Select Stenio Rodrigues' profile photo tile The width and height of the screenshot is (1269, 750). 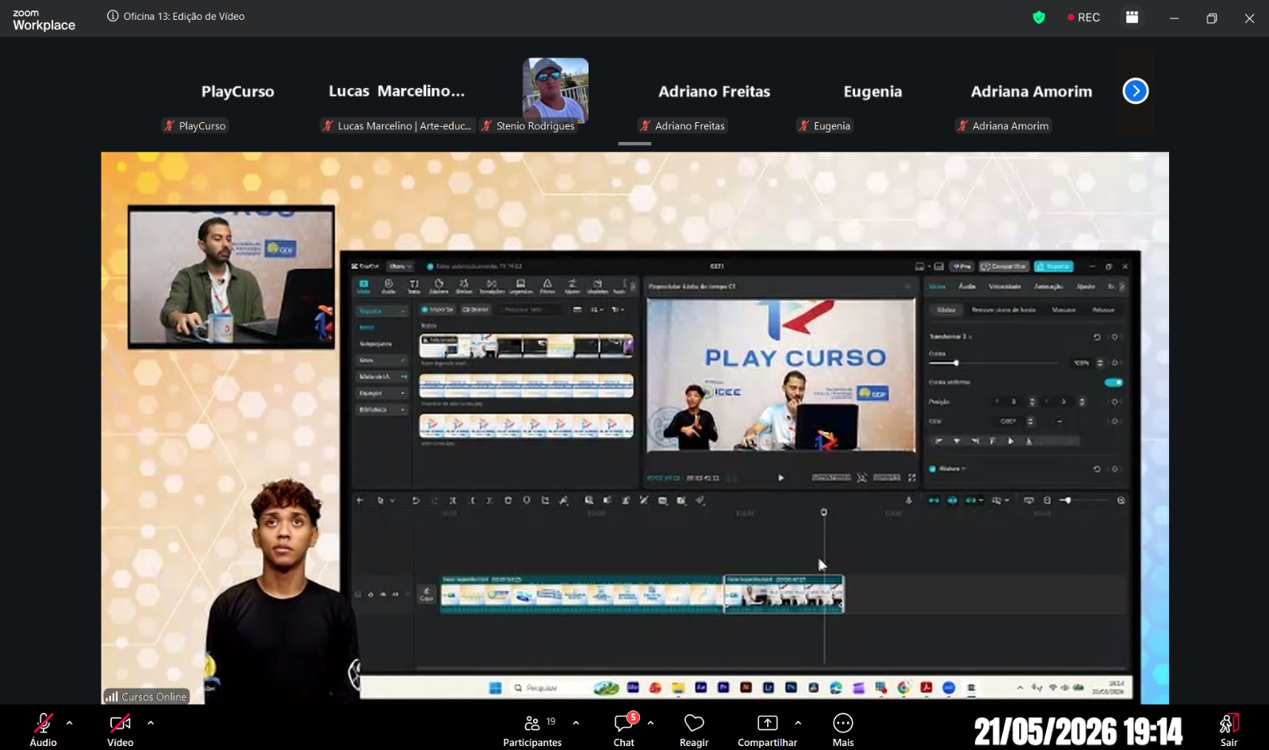(x=555, y=90)
